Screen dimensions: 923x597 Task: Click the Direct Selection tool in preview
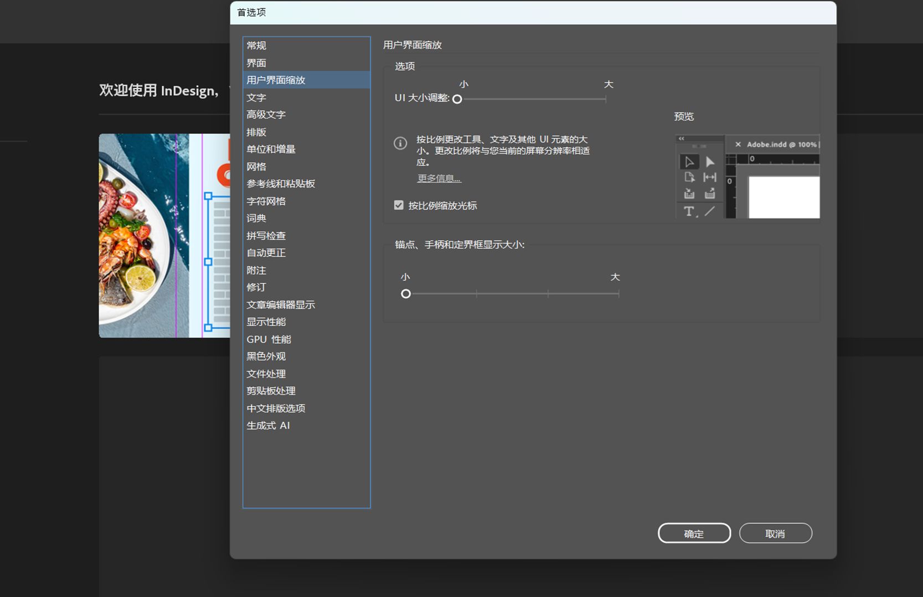(710, 162)
